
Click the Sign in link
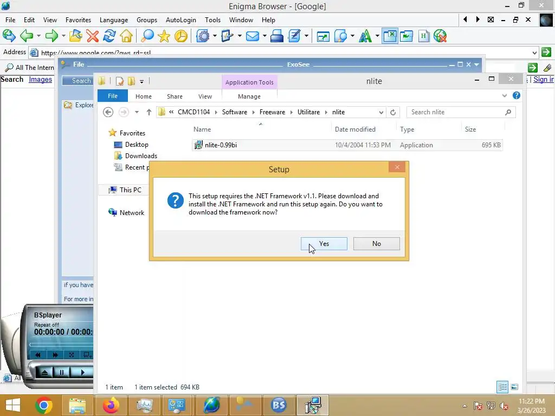[543, 79]
